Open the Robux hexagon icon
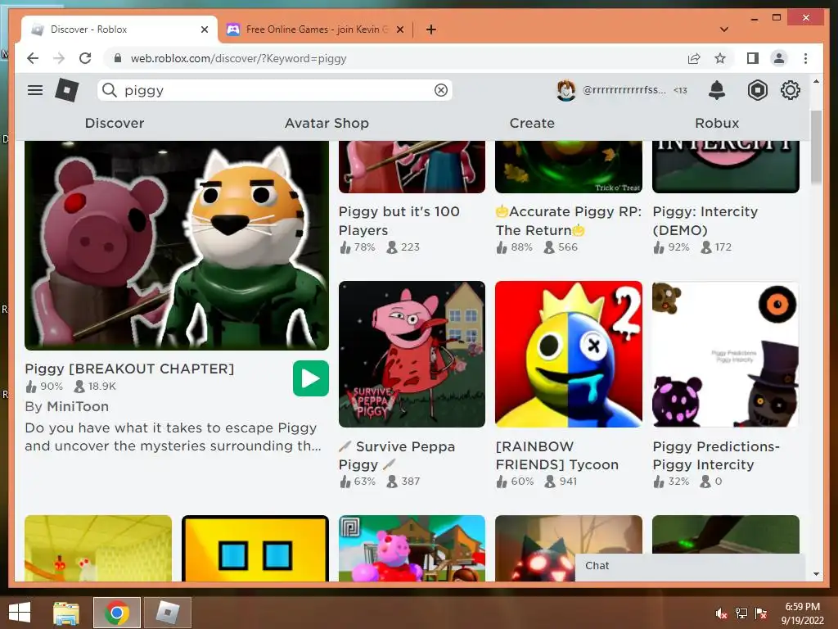 tap(757, 90)
